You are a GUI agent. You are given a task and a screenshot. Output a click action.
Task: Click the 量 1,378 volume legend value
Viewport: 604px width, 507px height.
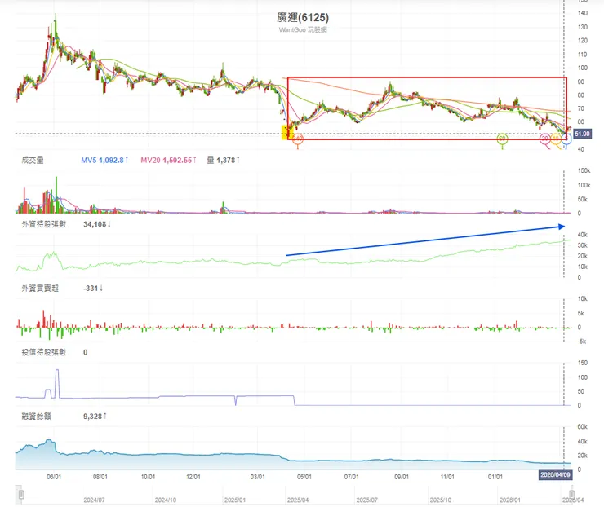coord(223,160)
